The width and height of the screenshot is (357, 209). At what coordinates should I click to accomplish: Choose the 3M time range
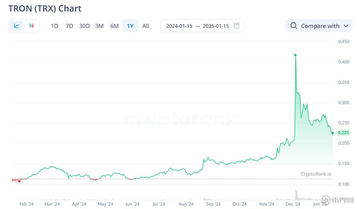coord(99,26)
